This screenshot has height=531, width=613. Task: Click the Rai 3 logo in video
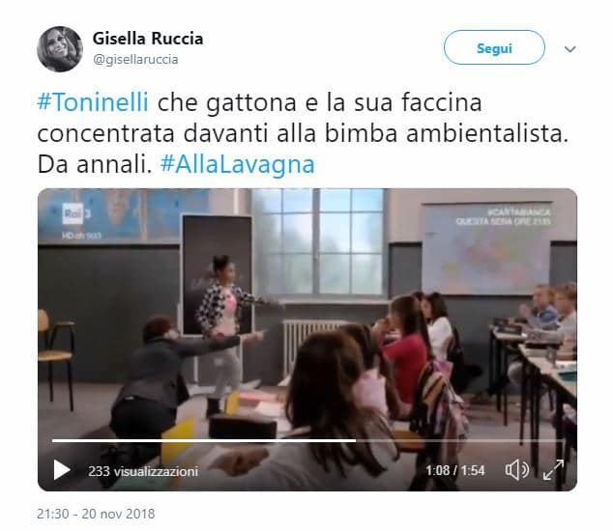74,213
